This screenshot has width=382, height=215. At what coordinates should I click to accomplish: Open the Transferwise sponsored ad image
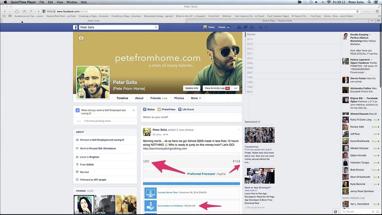click(259, 135)
